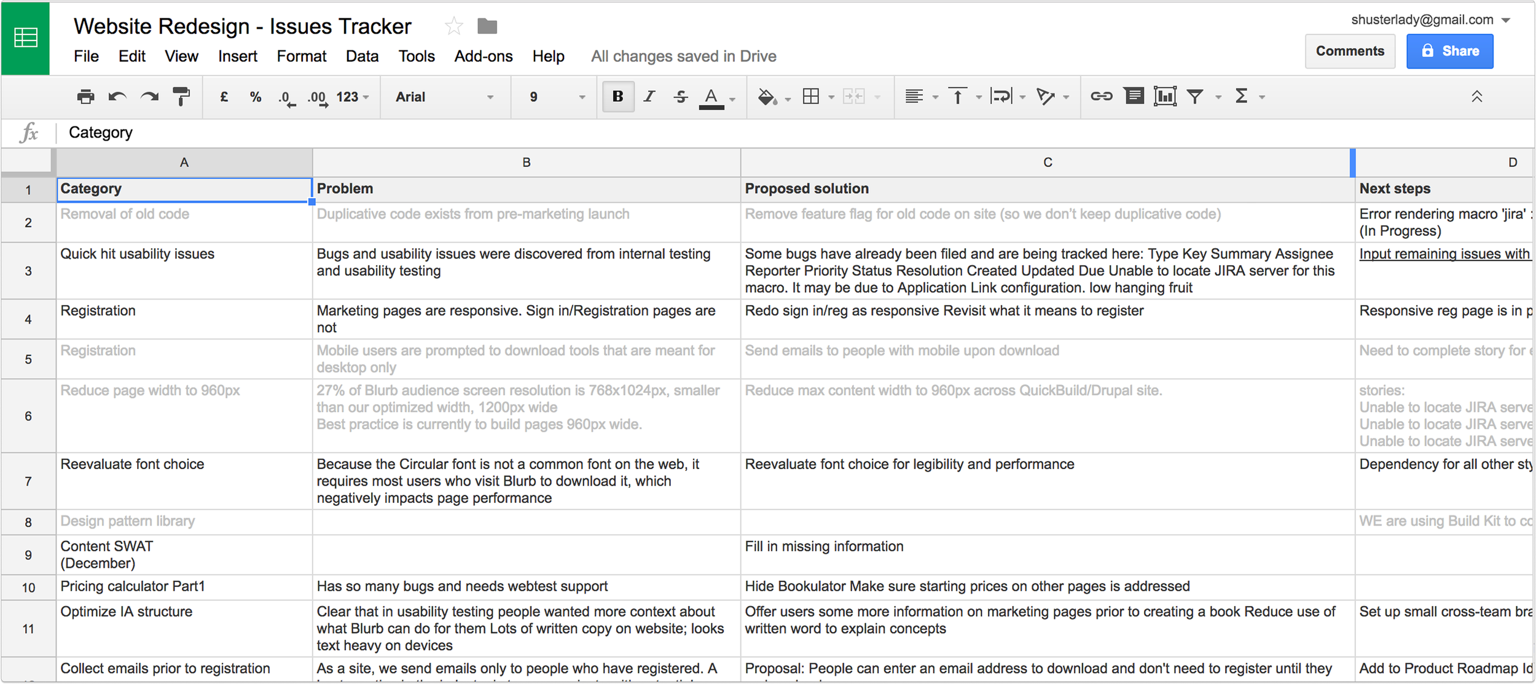Click the Undo arrow icon

click(117, 97)
